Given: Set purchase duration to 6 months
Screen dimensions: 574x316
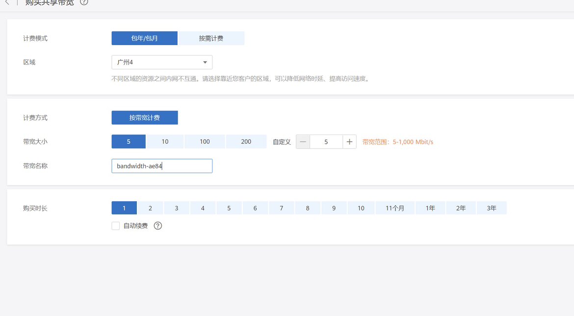Looking at the screenshot, I should [x=255, y=208].
